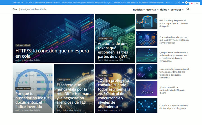Open 'Por qué tu buscador no lee tus documentos' card
The image size is (202, 126).
click(32, 100)
